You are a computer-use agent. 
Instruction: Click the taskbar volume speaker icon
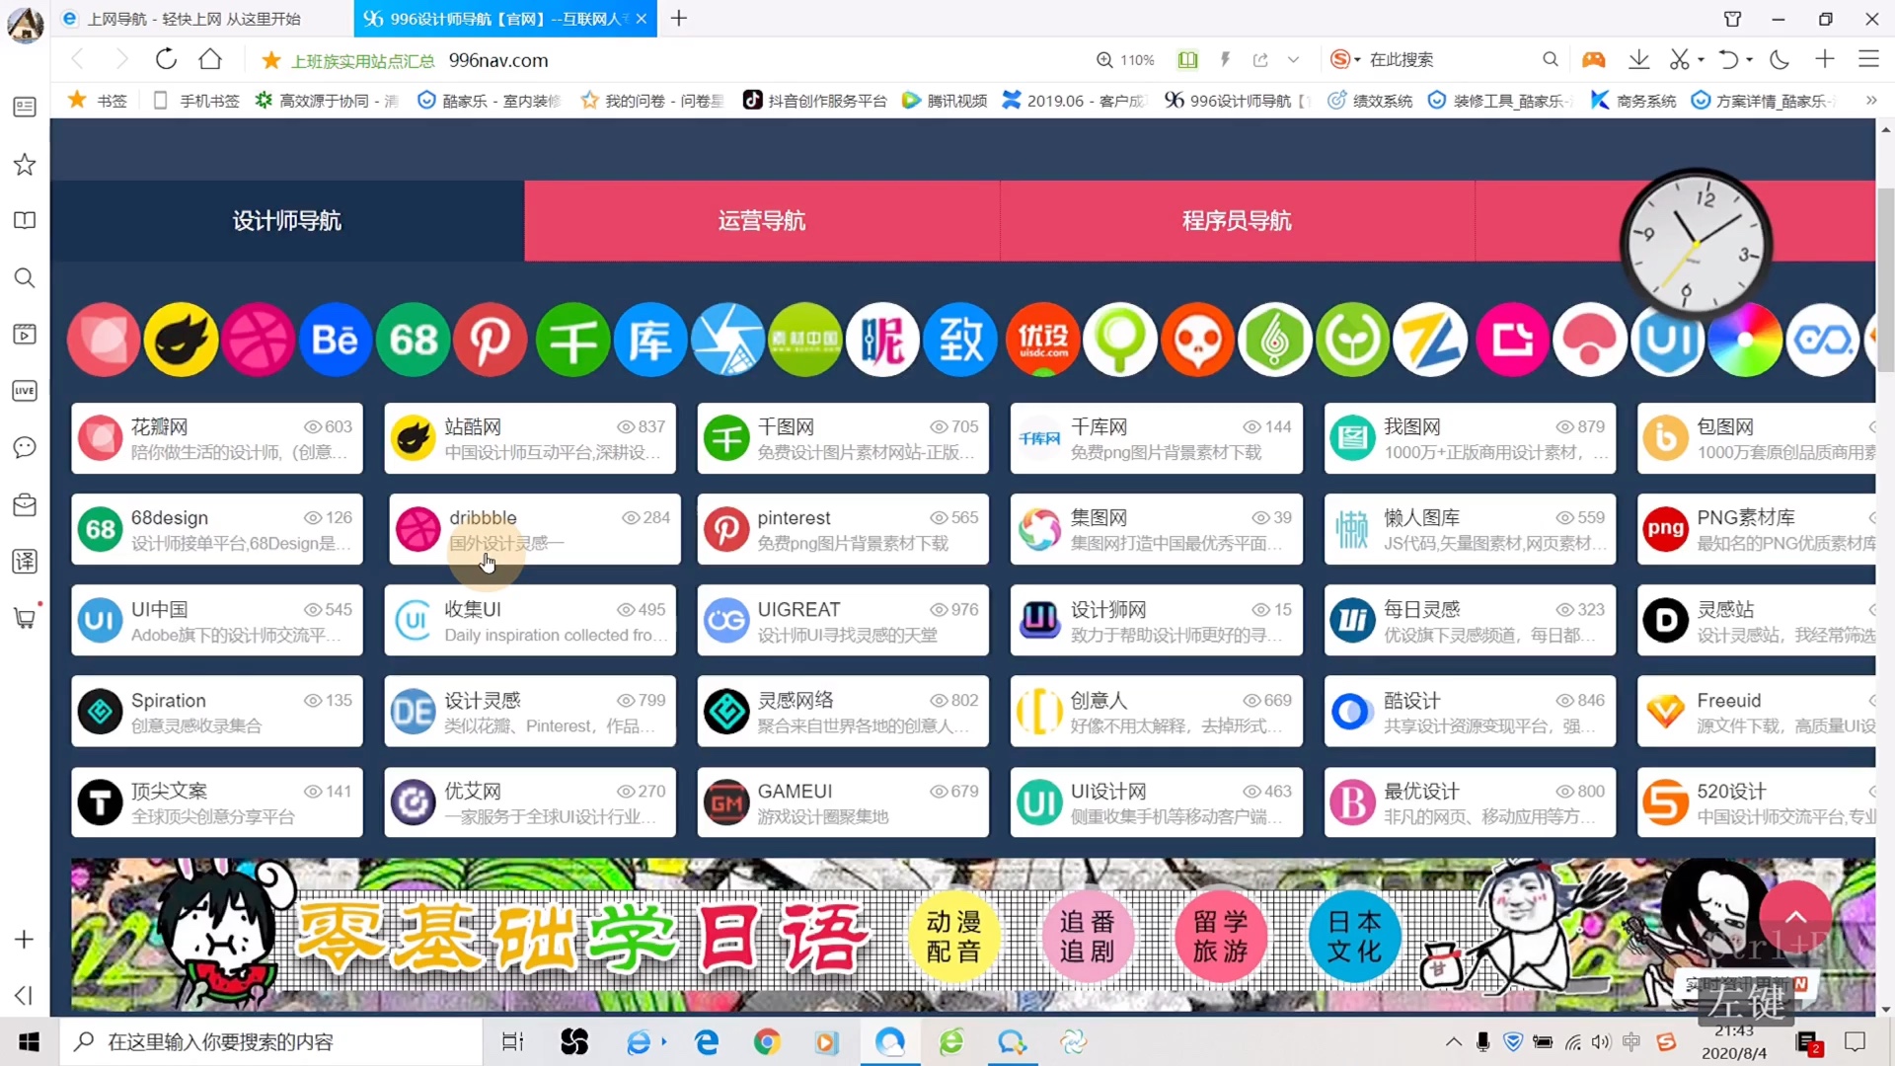[1601, 1041]
